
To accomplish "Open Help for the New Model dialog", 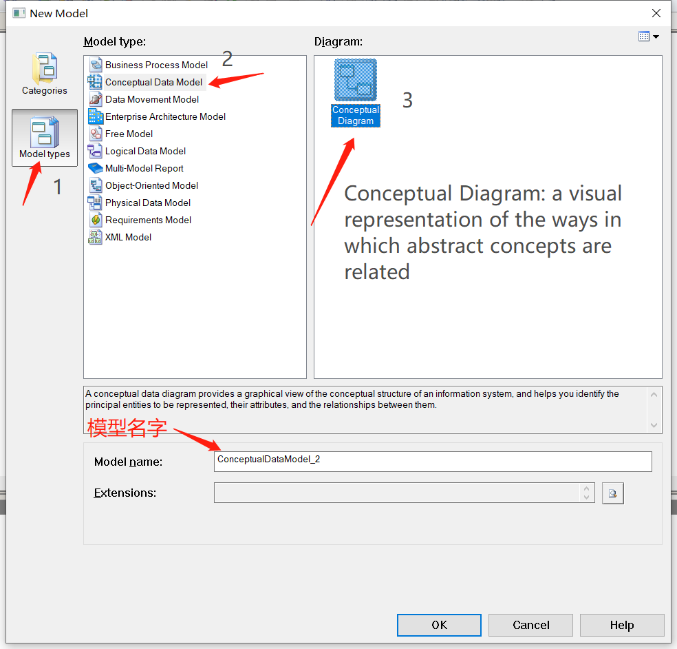I will click(x=621, y=625).
